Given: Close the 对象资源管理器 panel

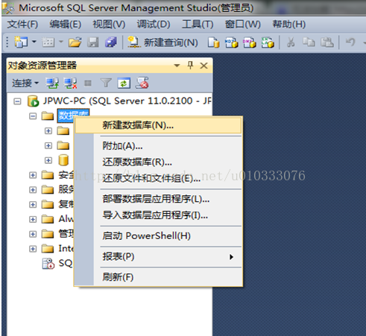Looking at the screenshot, I should (203, 66).
